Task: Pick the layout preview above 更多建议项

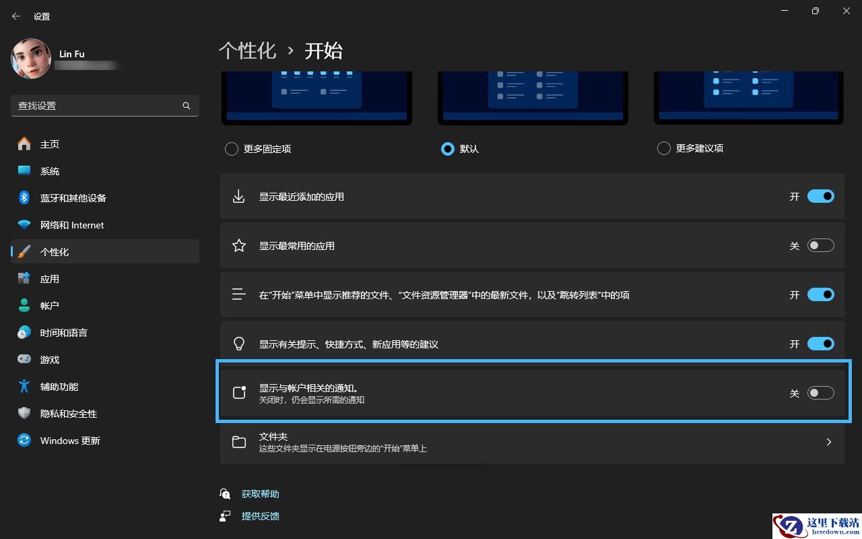Action: click(x=749, y=98)
